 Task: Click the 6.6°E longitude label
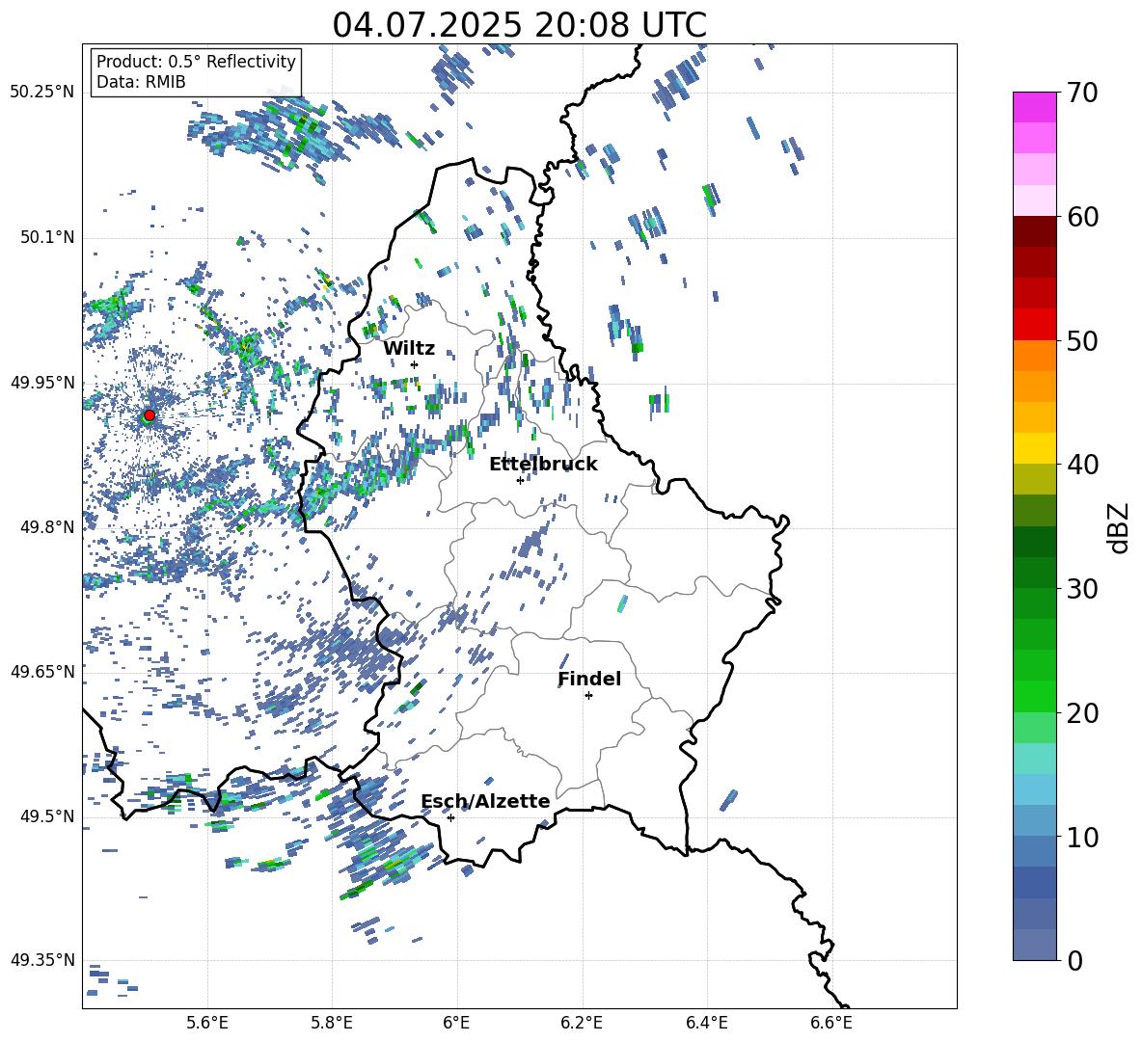coord(831,1023)
